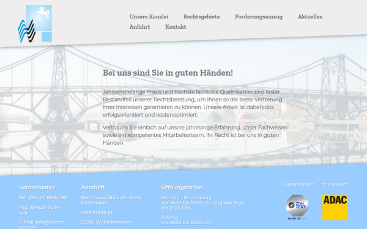Open the Kontakt menu item
This screenshot has height=229, width=367.
[x=176, y=27]
